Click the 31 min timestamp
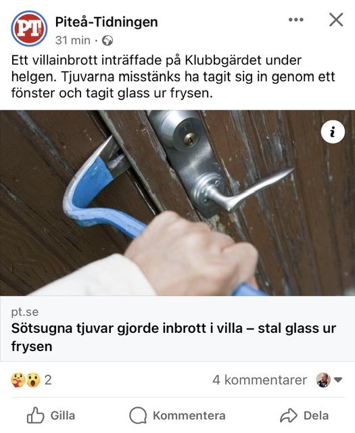 point(72,41)
